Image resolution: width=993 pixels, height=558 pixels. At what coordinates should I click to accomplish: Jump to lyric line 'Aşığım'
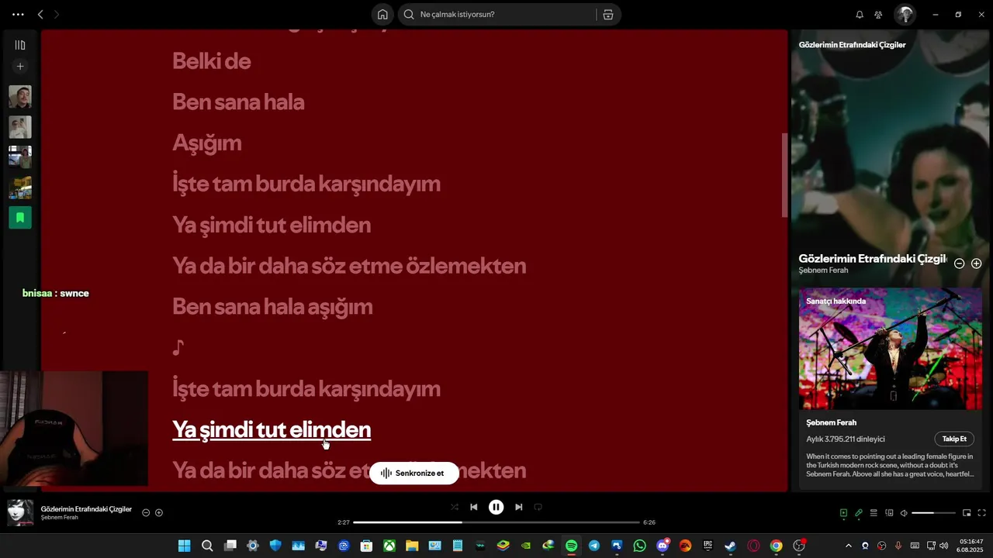point(206,143)
